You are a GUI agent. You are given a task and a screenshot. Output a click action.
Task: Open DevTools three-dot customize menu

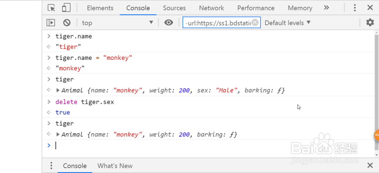pos(355,8)
